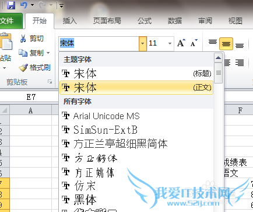The width and height of the screenshot is (253, 212).
Task: Click the select-all corner of the sheet
Action: pos(5,110)
